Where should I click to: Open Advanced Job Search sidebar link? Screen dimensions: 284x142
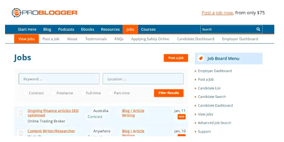[x=215, y=123]
